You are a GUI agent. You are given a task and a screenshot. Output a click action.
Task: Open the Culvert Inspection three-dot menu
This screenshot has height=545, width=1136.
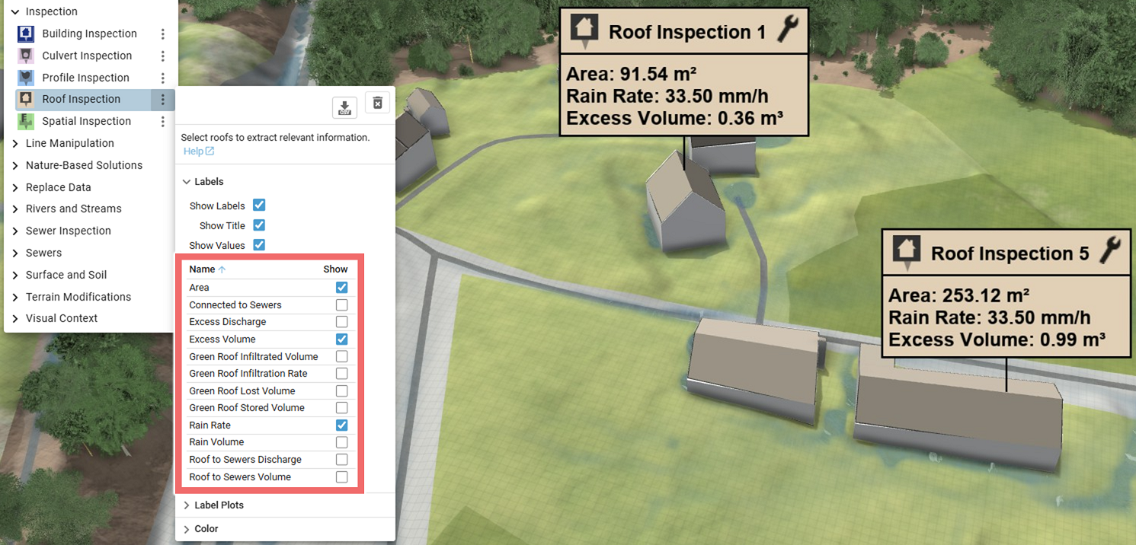[x=162, y=56]
